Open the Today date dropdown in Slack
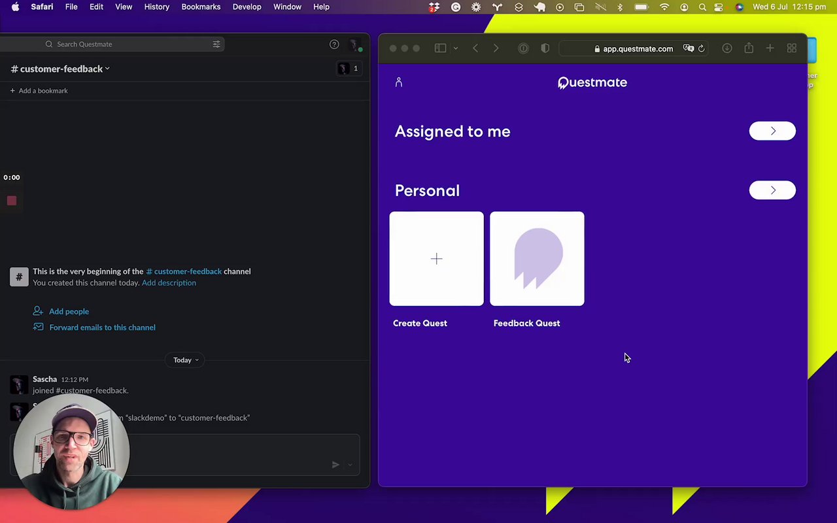 pyautogui.click(x=186, y=360)
